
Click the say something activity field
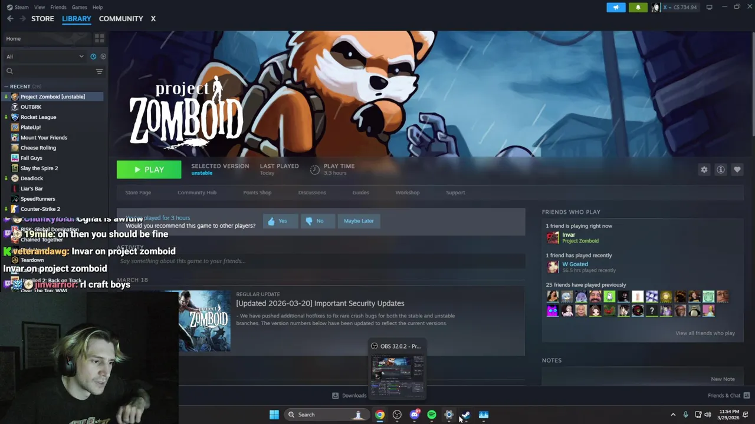321,261
